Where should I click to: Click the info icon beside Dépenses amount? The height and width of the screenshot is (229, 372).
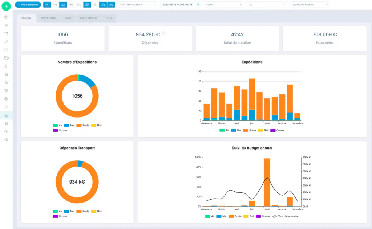pos(163,33)
